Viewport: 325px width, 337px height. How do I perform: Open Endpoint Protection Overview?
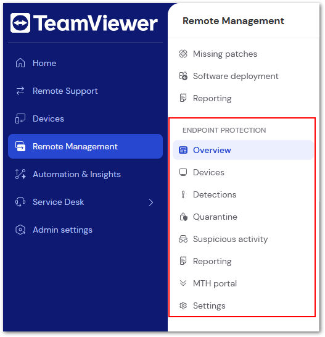pyautogui.click(x=243, y=150)
